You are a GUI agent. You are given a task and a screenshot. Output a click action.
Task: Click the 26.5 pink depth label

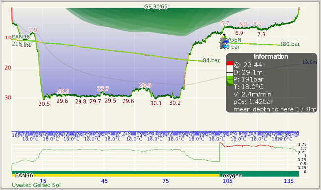145,85
